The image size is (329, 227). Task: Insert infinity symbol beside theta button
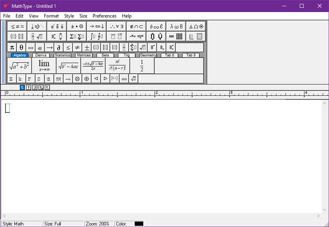pyautogui.click(x=31, y=48)
